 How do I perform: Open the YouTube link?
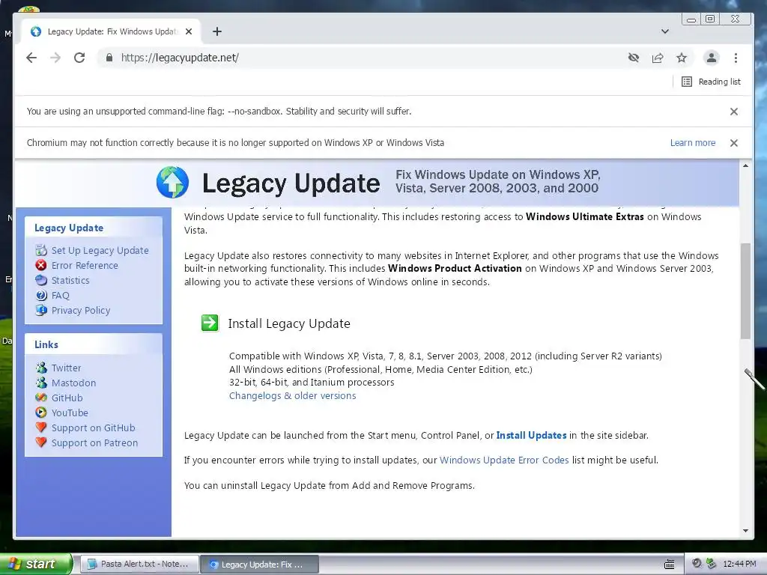pos(70,413)
